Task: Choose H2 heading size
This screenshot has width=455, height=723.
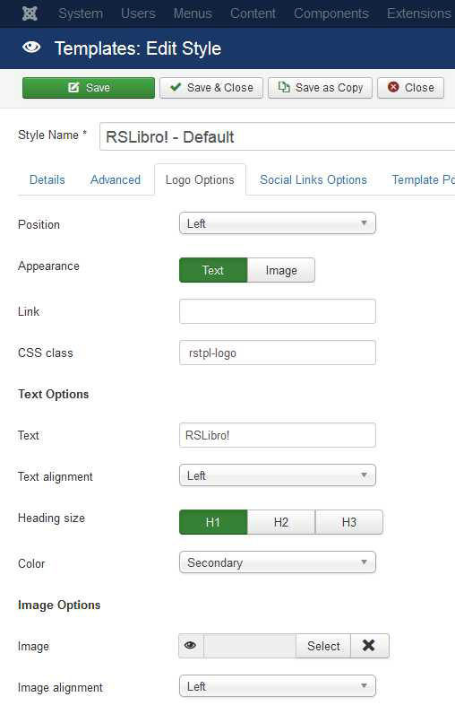Action: [x=281, y=522]
